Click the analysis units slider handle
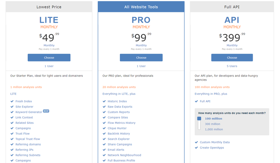Viewport: 280px width, 163px height. 199,119
